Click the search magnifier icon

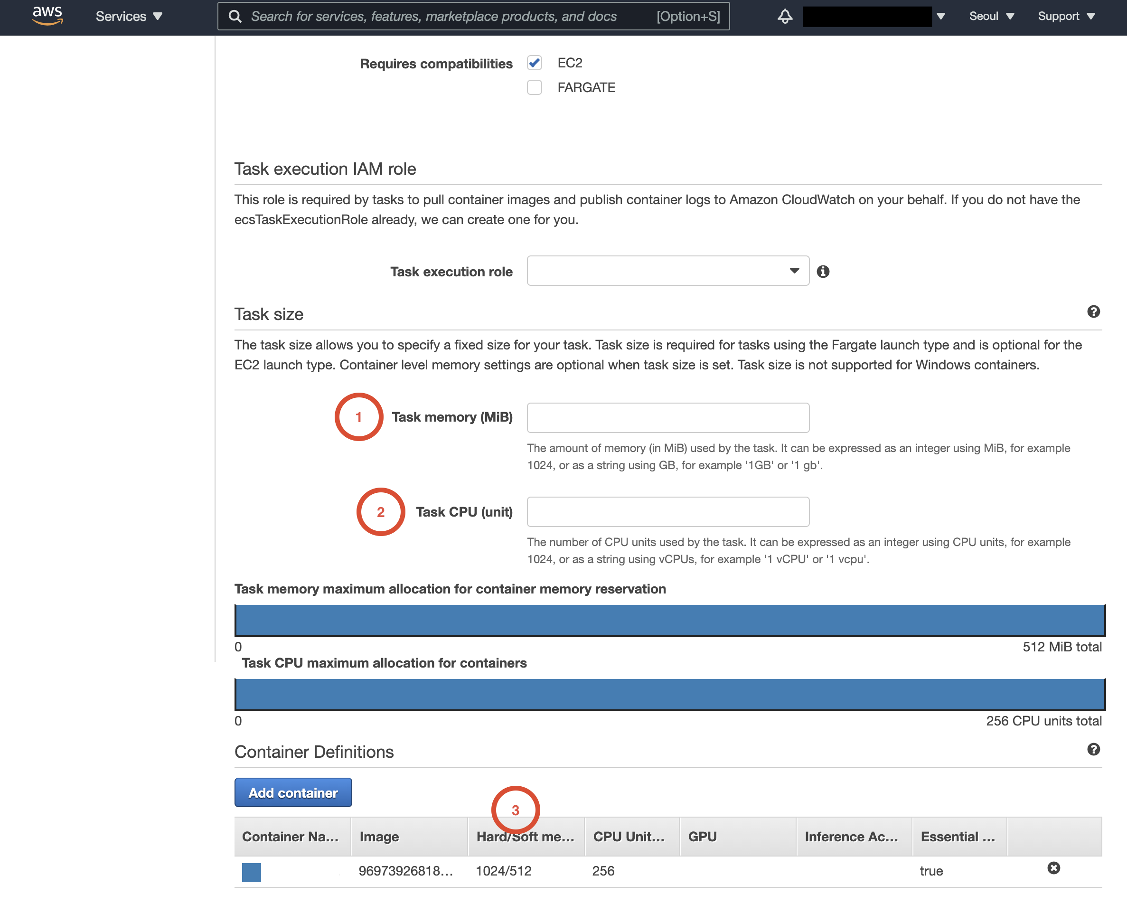(x=235, y=16)
